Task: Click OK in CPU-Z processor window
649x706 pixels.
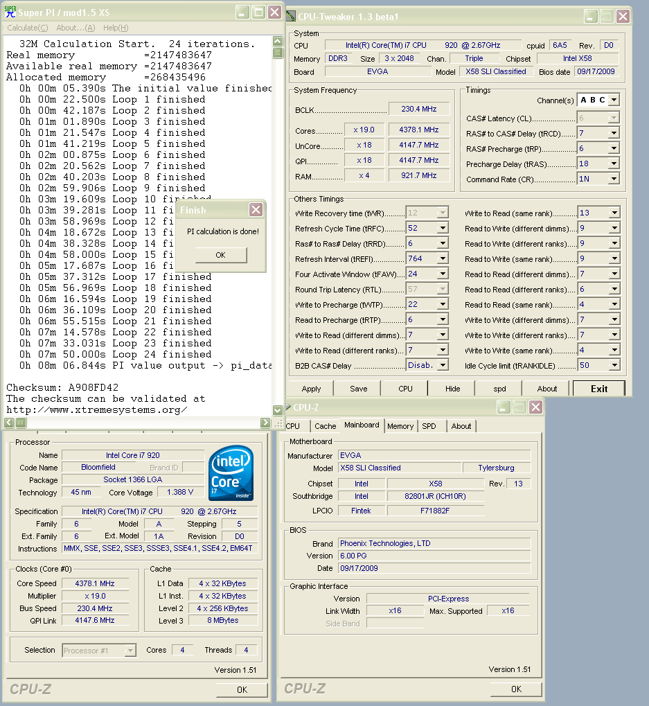Action: click(x=242, y=690)
